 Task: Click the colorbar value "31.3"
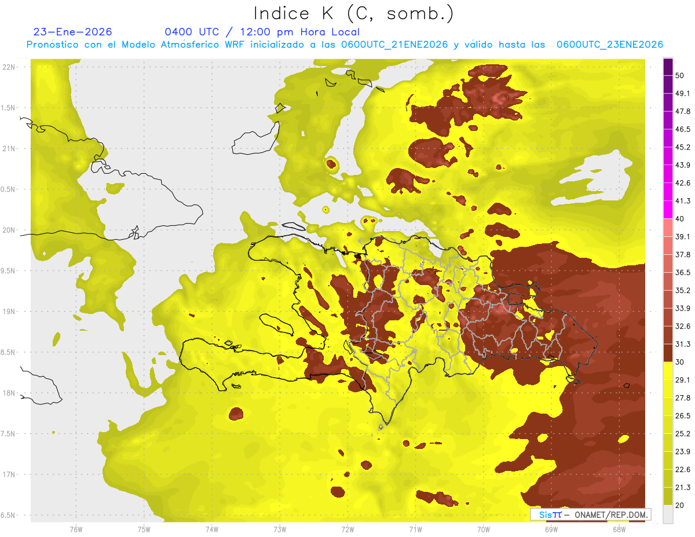pos(683,344)
